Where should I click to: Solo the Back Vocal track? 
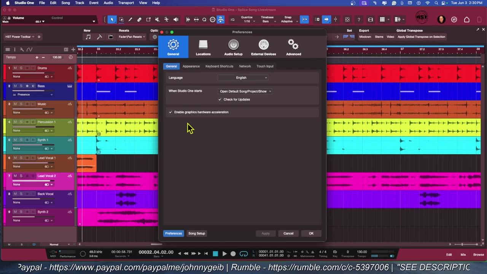coord(21,194)
